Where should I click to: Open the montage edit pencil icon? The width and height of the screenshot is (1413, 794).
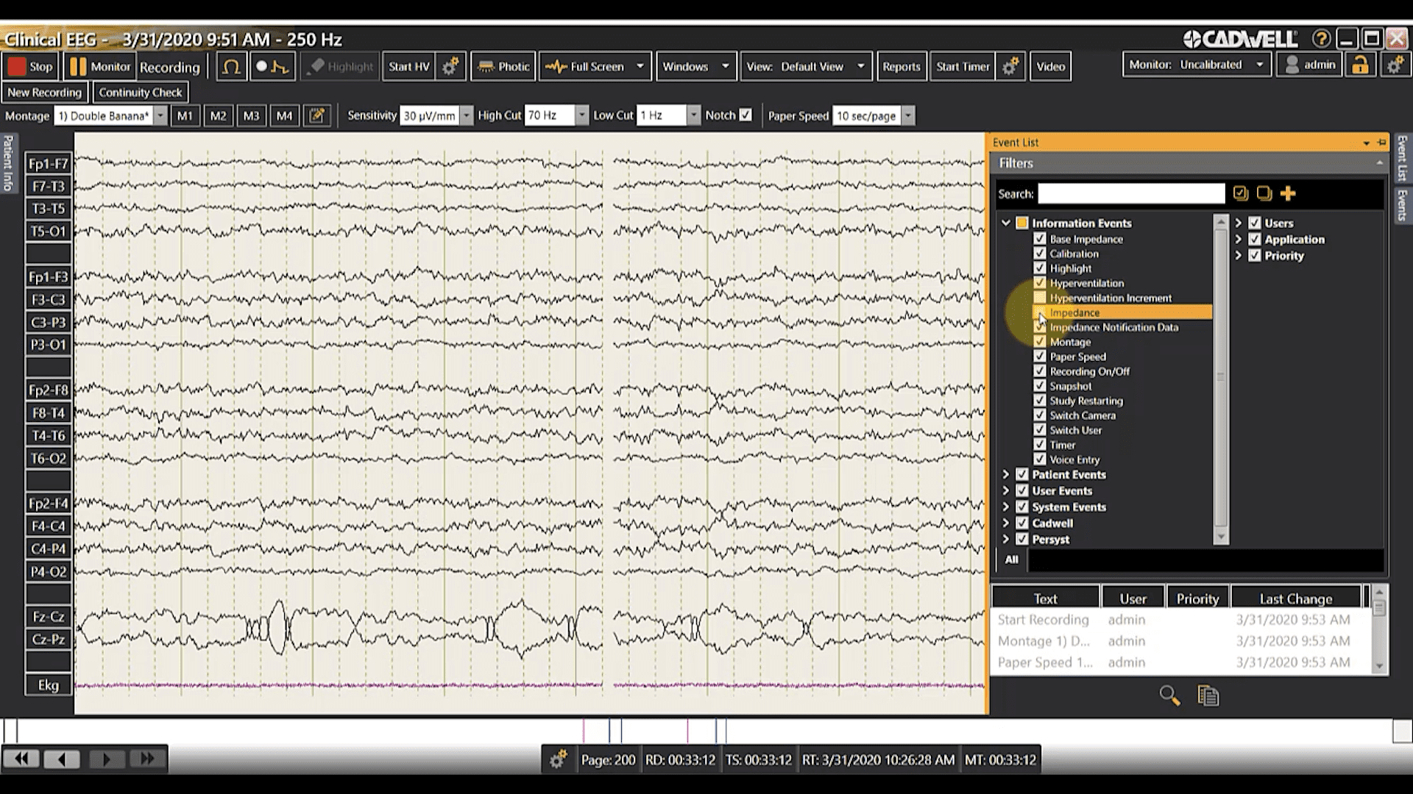[317, 115]
